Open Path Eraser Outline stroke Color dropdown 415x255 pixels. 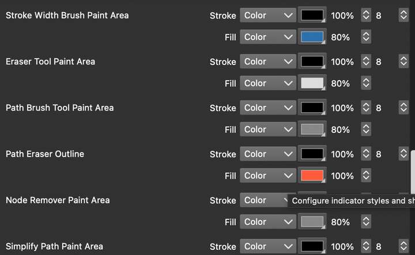point(268,154)
